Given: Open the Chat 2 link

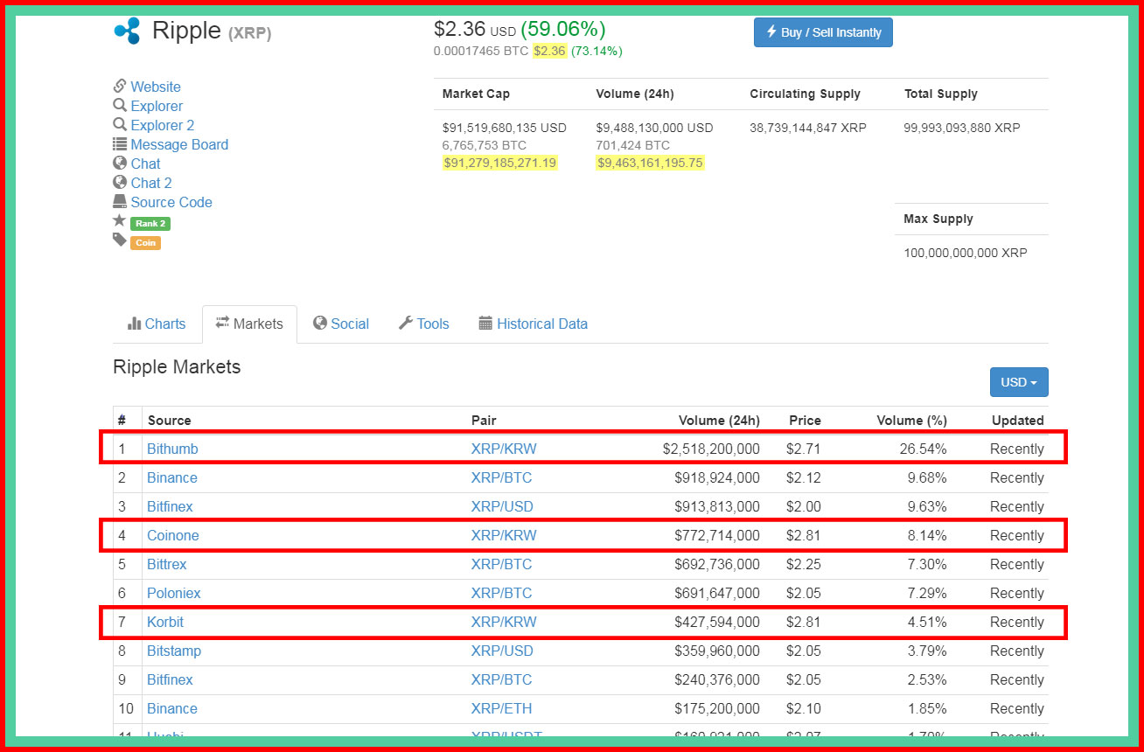Looking at the screenshot, I should pos(151,183).
